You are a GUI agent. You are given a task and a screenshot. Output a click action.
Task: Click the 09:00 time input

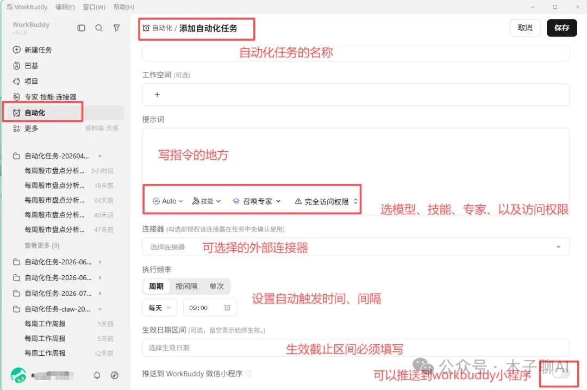[x=210, y=307]
